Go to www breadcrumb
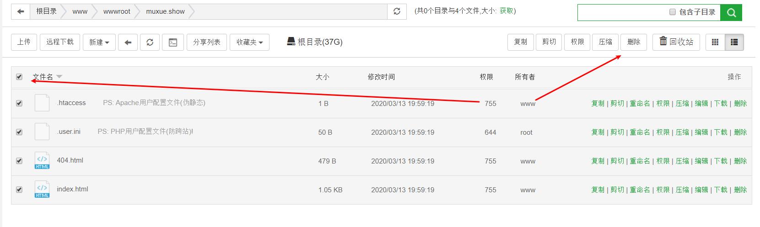The image size is (760, 227). tap(80, 11)
